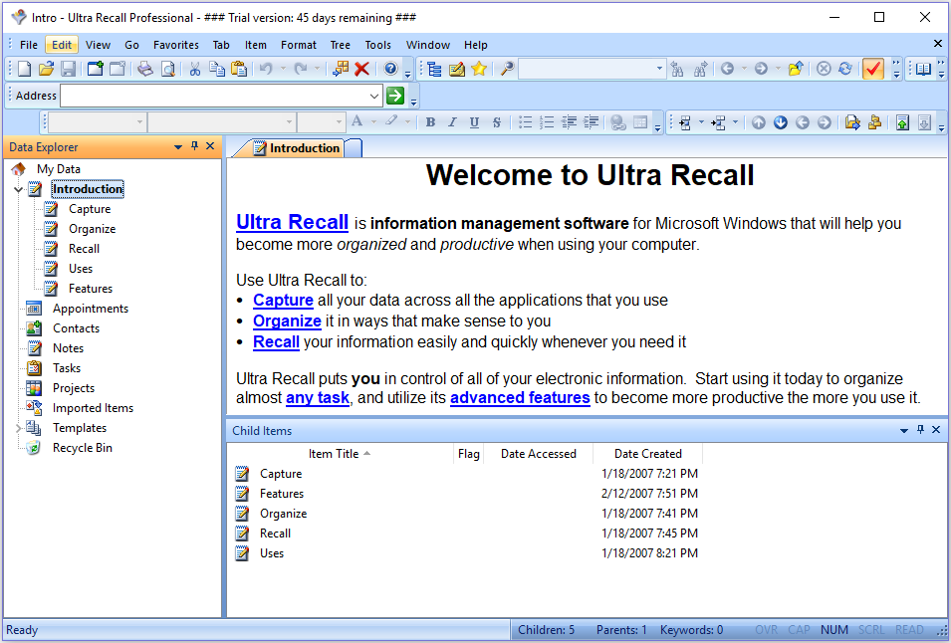The height and width of the screenshot is (643, 951).
Task: Open the Child Items pane menu arrow
Action: click(x=903, y=430)
